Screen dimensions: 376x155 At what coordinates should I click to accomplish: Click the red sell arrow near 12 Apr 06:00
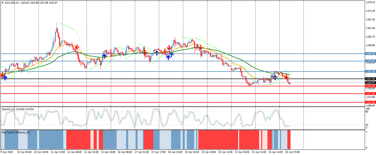point(77,47)
